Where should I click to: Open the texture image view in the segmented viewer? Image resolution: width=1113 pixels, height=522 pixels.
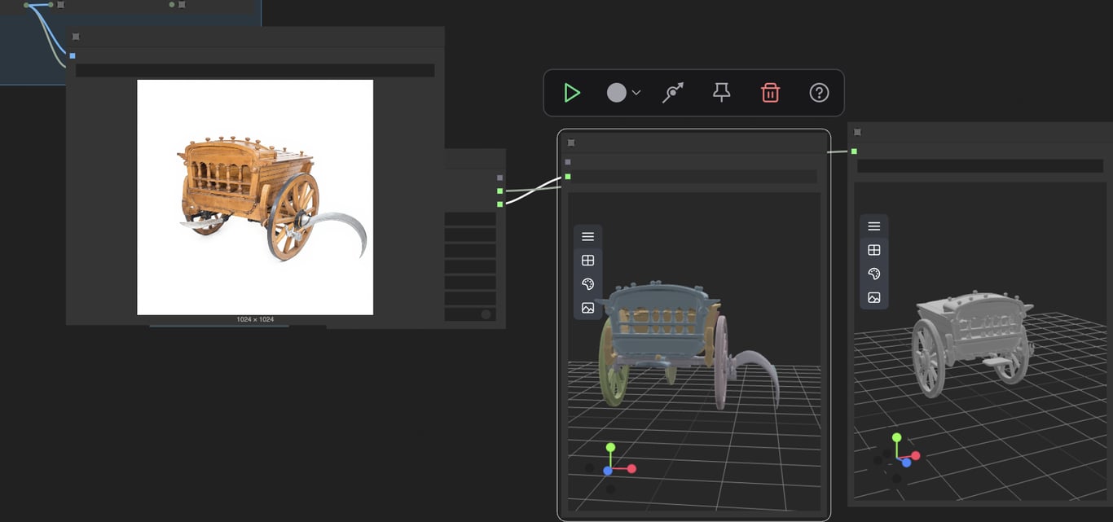click(x=587, y=308)
